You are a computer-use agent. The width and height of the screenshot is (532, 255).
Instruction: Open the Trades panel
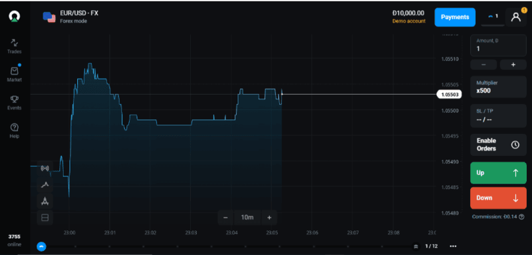click(x=14, y=47)
